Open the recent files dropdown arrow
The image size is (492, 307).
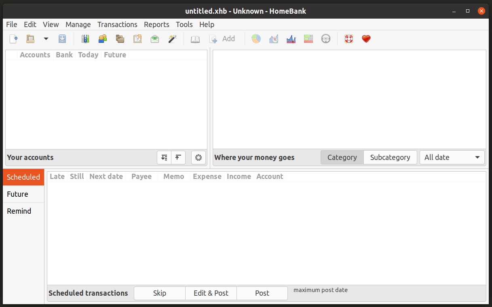(x=46, y=39)
